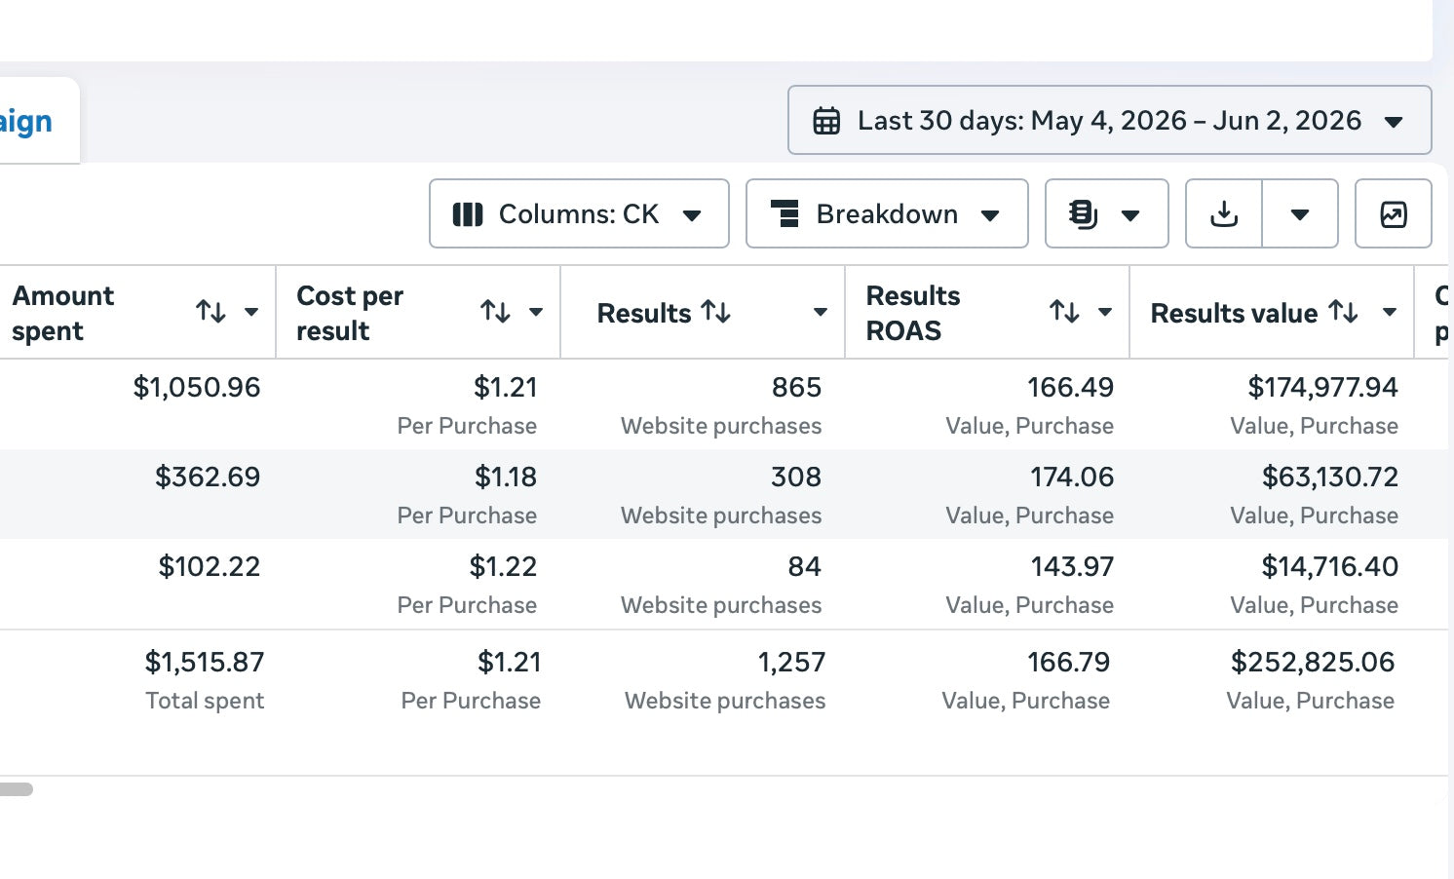Open the reports icon dropdown
1454x879 pixels.
(1106, 213)
